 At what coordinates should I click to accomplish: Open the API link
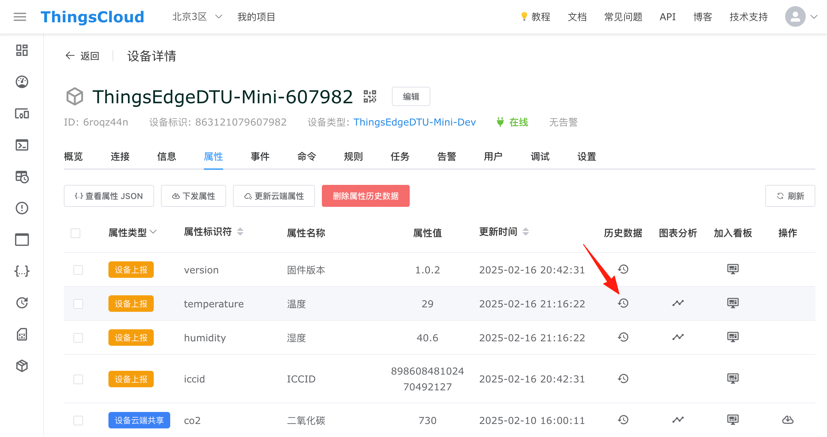(668, 17)
